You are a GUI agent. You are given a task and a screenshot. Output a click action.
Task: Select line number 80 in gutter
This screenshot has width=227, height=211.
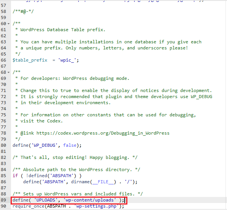coord(3,145)
